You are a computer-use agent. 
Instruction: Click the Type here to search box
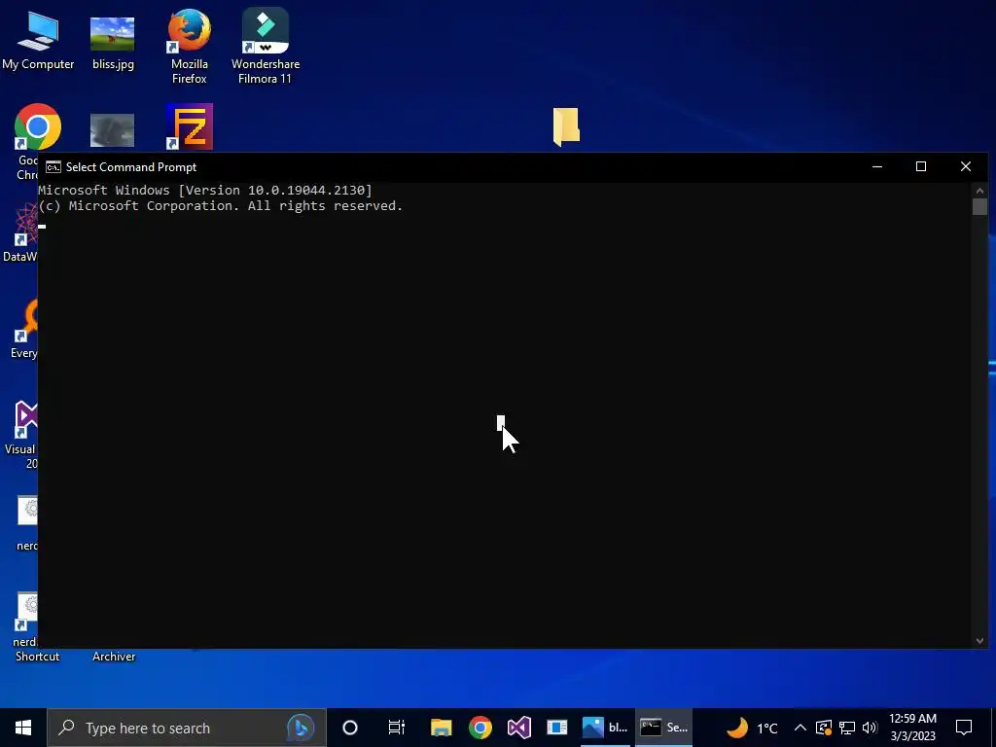coord(186,728)
